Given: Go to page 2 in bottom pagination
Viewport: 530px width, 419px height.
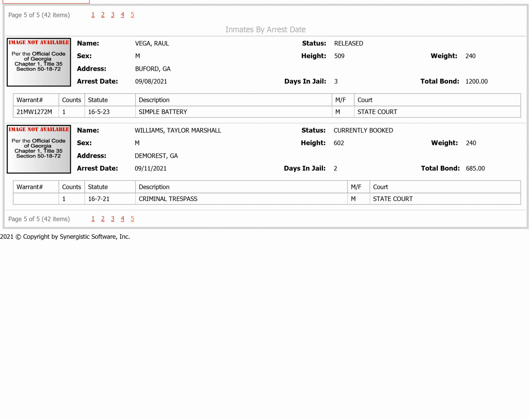Looking at the screenshot, I should 103,219.
